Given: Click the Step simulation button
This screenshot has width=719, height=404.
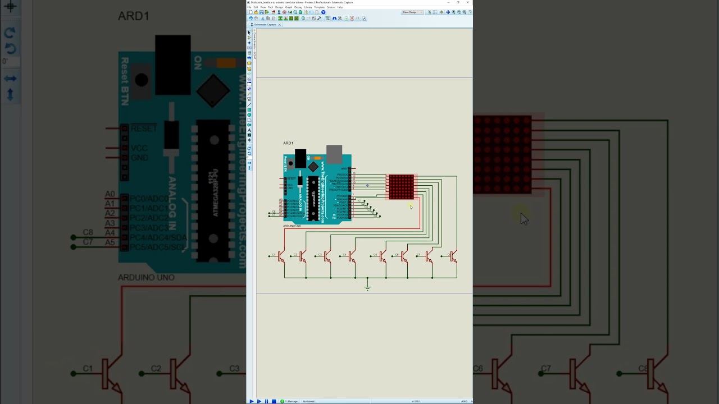Looking at the screenshot, I should tap(258, 401).
